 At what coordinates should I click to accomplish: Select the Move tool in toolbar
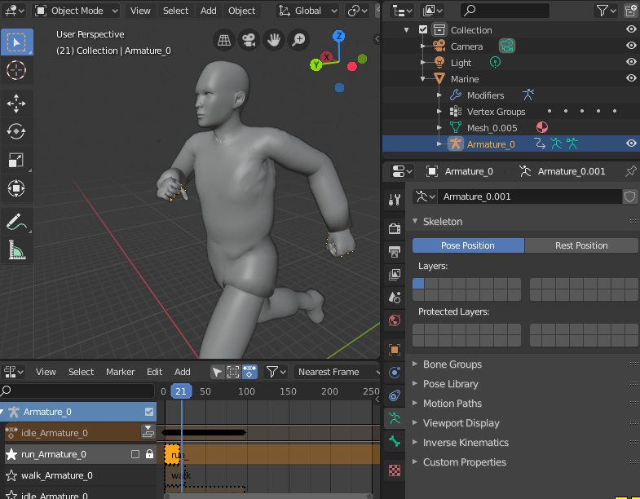tap(16, 103)
